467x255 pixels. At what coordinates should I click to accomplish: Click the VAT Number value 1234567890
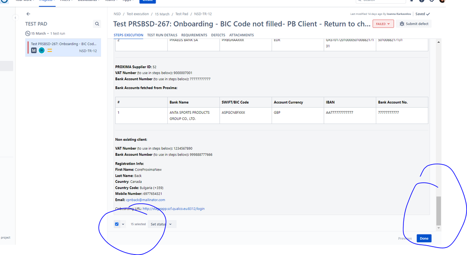tap(183, 148)
